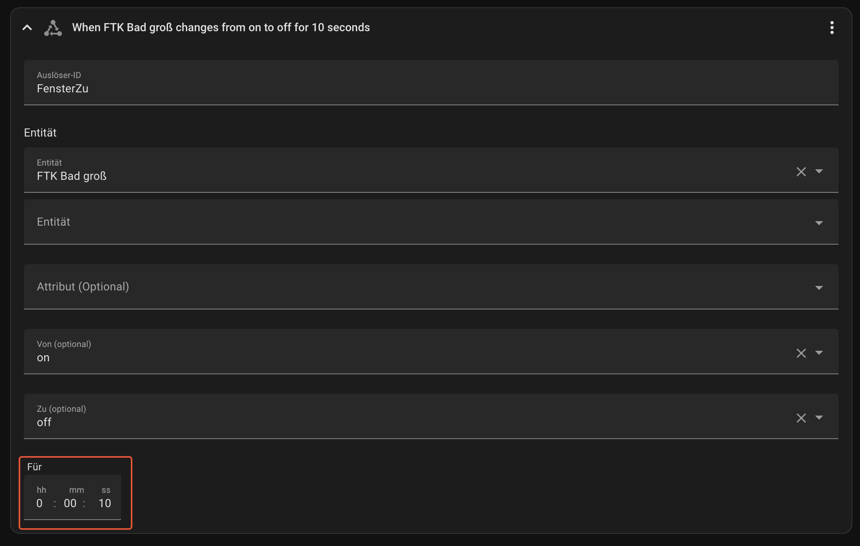Open the three-dot trigger options menu

832,28
